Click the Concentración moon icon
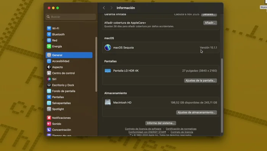267x151 pixels. (49, 130)
